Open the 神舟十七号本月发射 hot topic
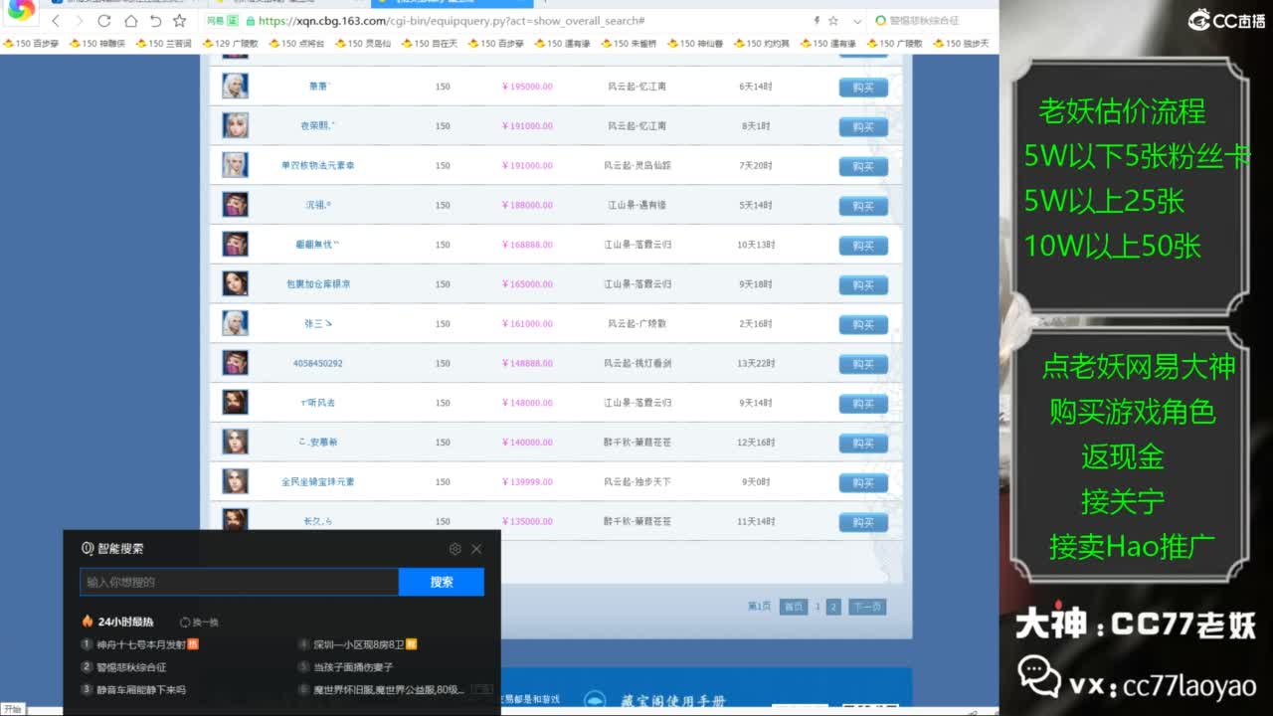 144,643
